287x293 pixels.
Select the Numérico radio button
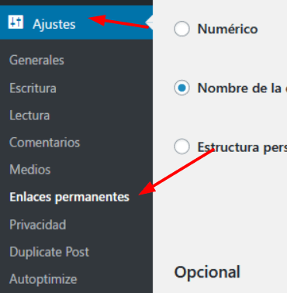point(182,29)
